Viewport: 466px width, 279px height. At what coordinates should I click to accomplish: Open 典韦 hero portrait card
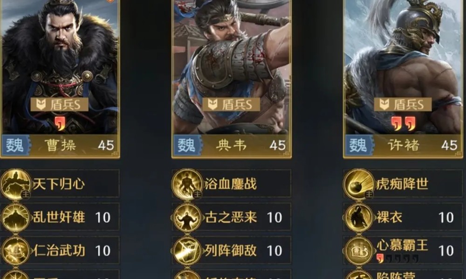point(232,79)
